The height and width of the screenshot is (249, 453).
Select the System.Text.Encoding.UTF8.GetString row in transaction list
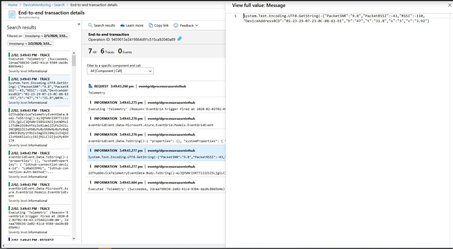(x=156, y=153)
